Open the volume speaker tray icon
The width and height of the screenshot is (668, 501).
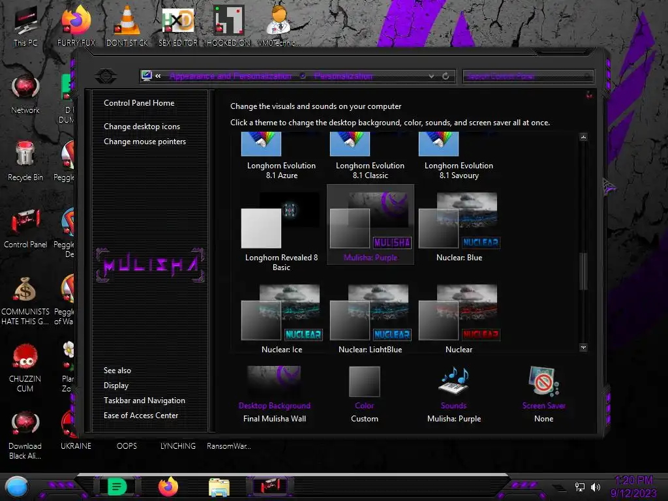596,487
